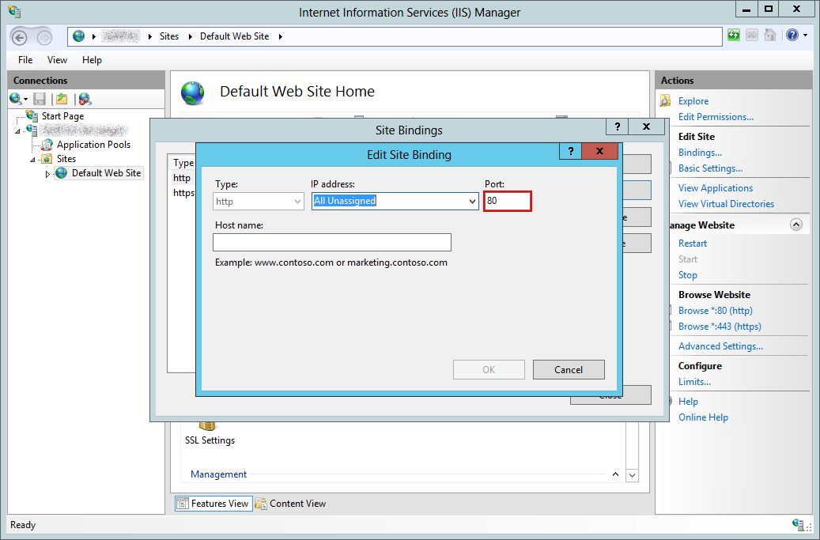Open the File menu
Image resolution: width=820 pixels, height=540 pixels.
(x=25, y=60)
